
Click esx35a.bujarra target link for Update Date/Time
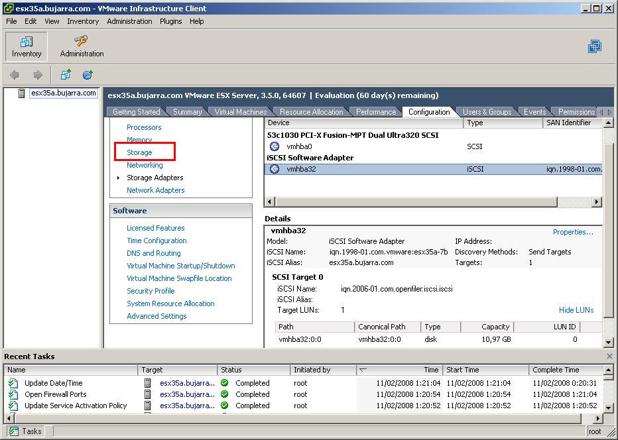click(x=187, y=383)
